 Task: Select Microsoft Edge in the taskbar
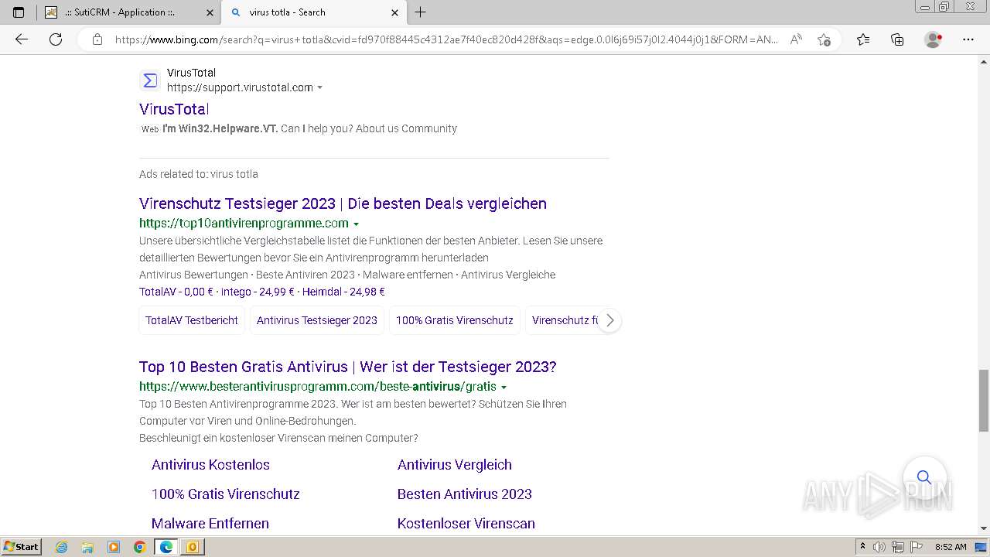(166, 547)
